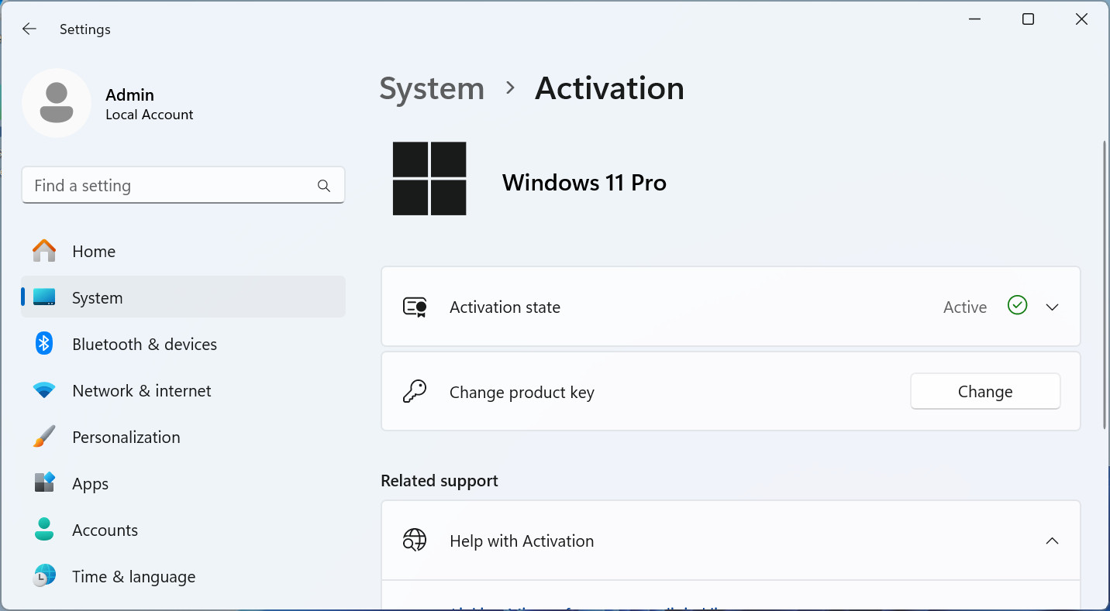Click the Admin profile avatar

(57, 103)
